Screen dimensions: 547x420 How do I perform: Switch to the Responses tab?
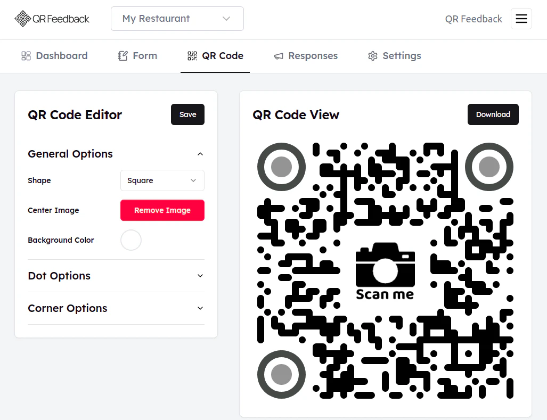(x=306, y=55)
